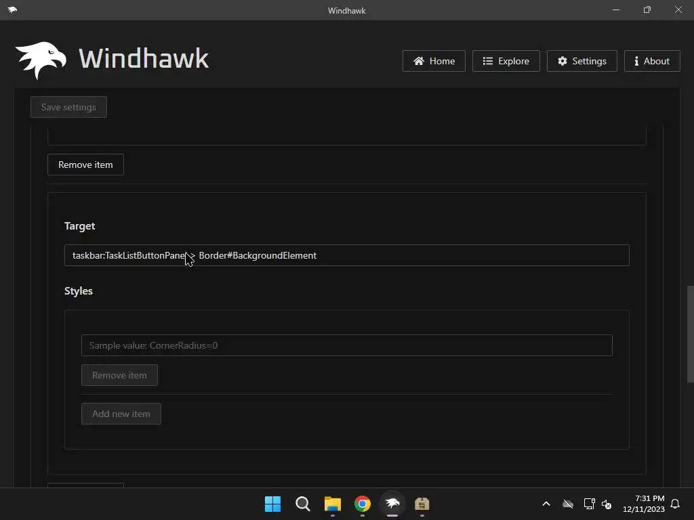Close the Windhawk window
This screenshot has width=694, height=520.
coord(678,9)
